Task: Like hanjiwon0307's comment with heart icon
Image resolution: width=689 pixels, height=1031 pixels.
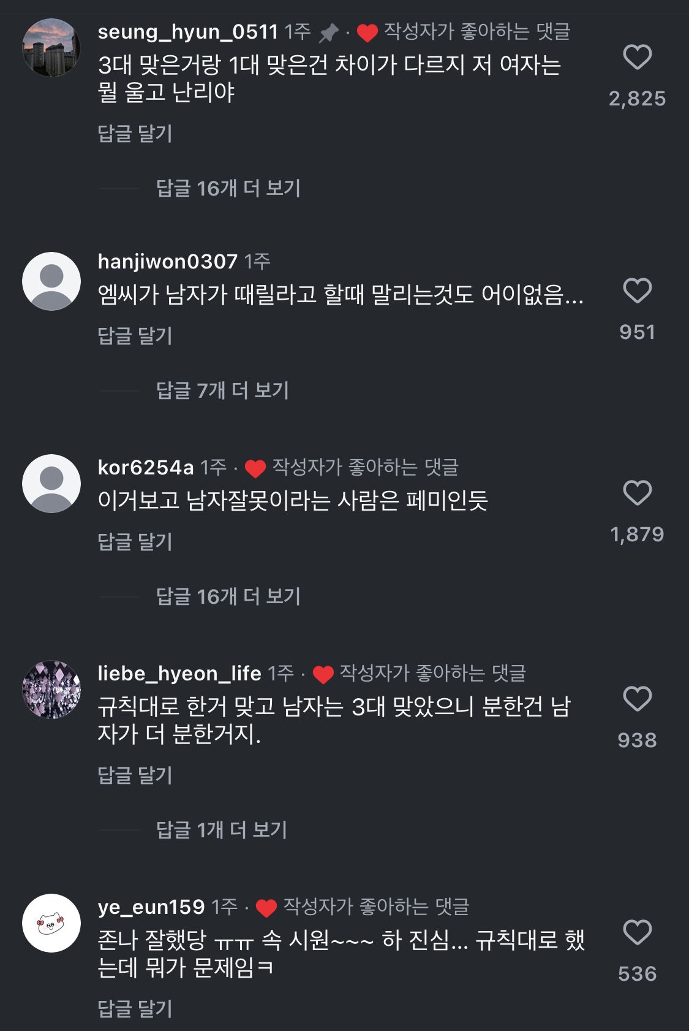Action: click(x=637, y=291)
